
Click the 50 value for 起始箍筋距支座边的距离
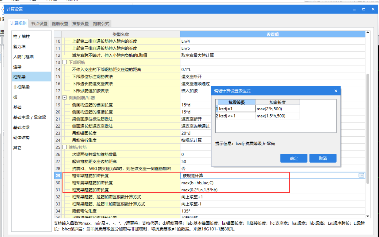point(196,162)
